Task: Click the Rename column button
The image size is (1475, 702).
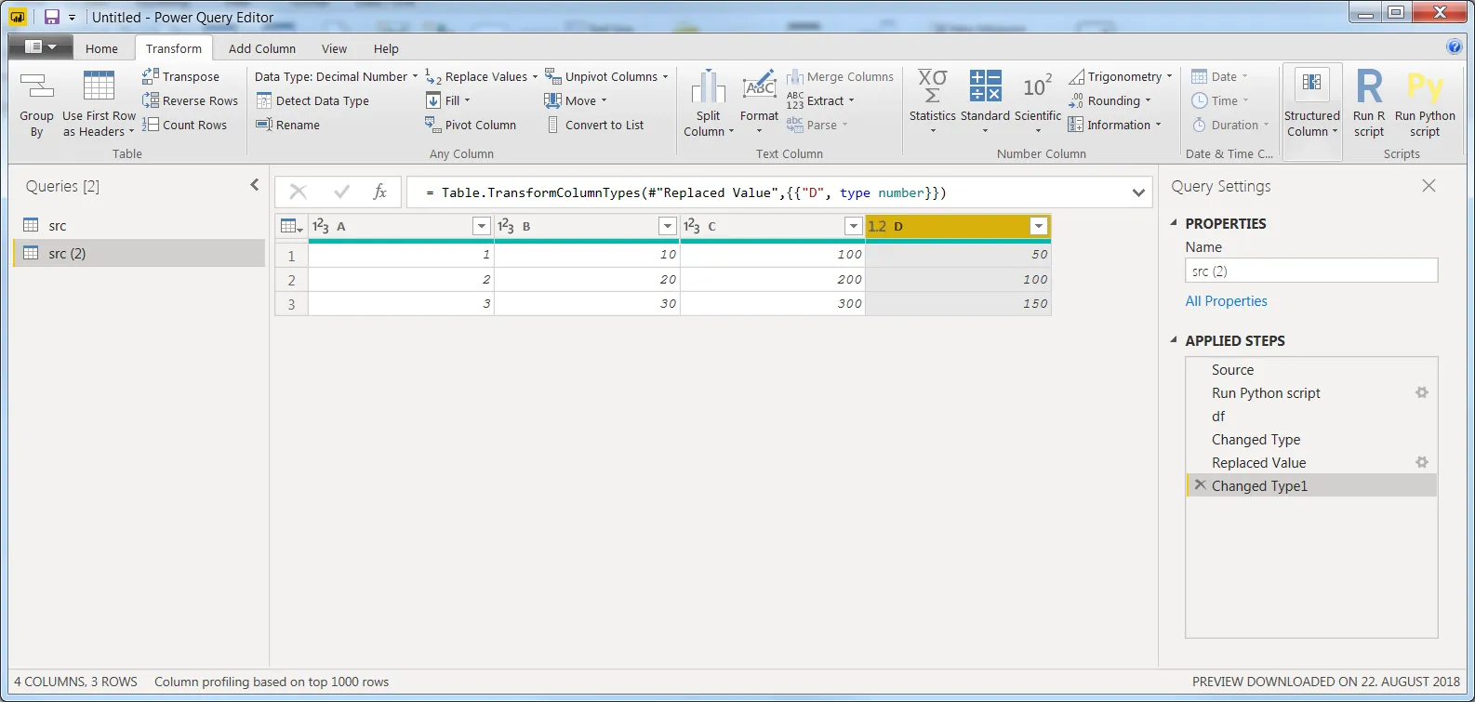Action: [x=288, y=125]
